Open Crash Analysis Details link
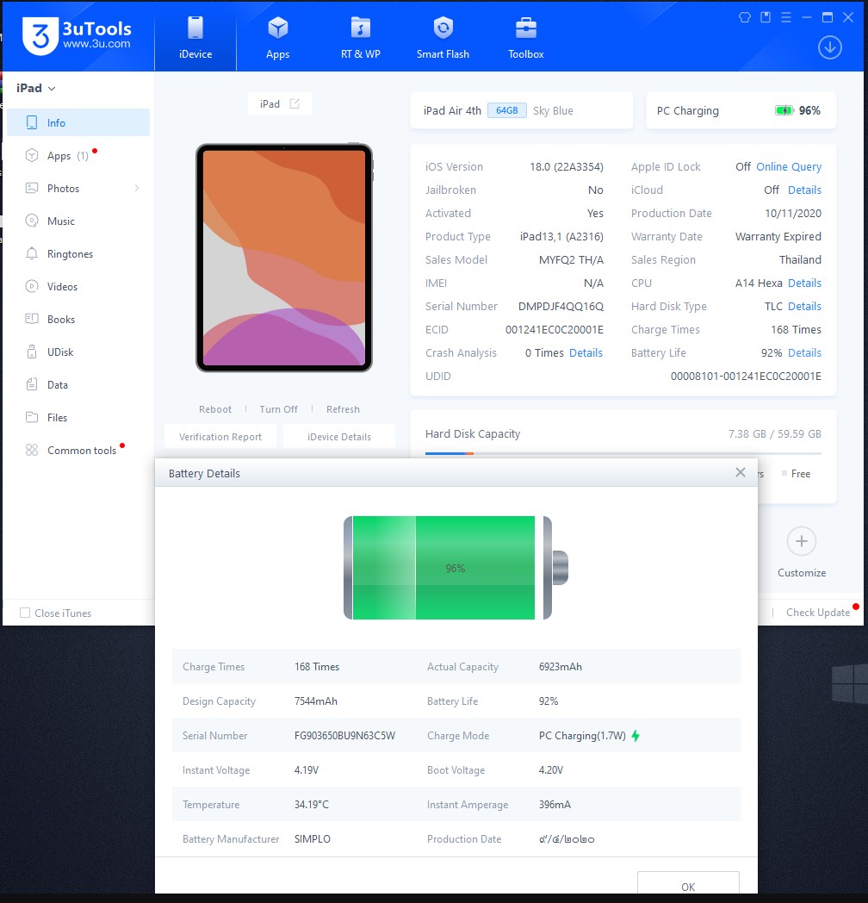Image resolution: width=868 pixels, height=903 pixels. [x=586, y=353]
